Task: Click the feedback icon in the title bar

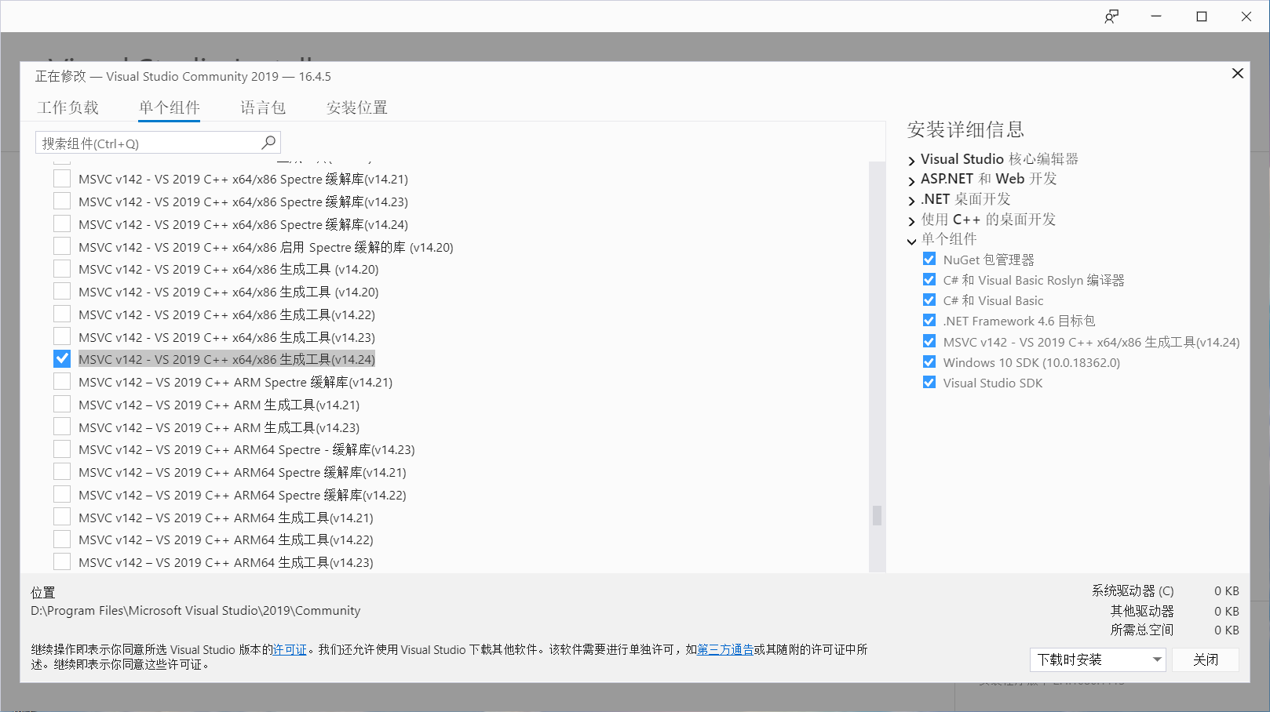Action: (x=1111, y=16)
